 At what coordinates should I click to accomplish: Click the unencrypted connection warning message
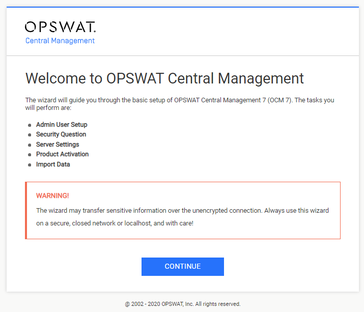coord(182,217)
